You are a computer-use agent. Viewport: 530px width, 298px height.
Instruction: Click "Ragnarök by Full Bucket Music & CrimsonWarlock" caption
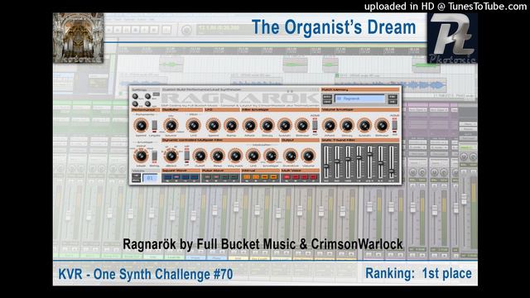tap(263, 244)
